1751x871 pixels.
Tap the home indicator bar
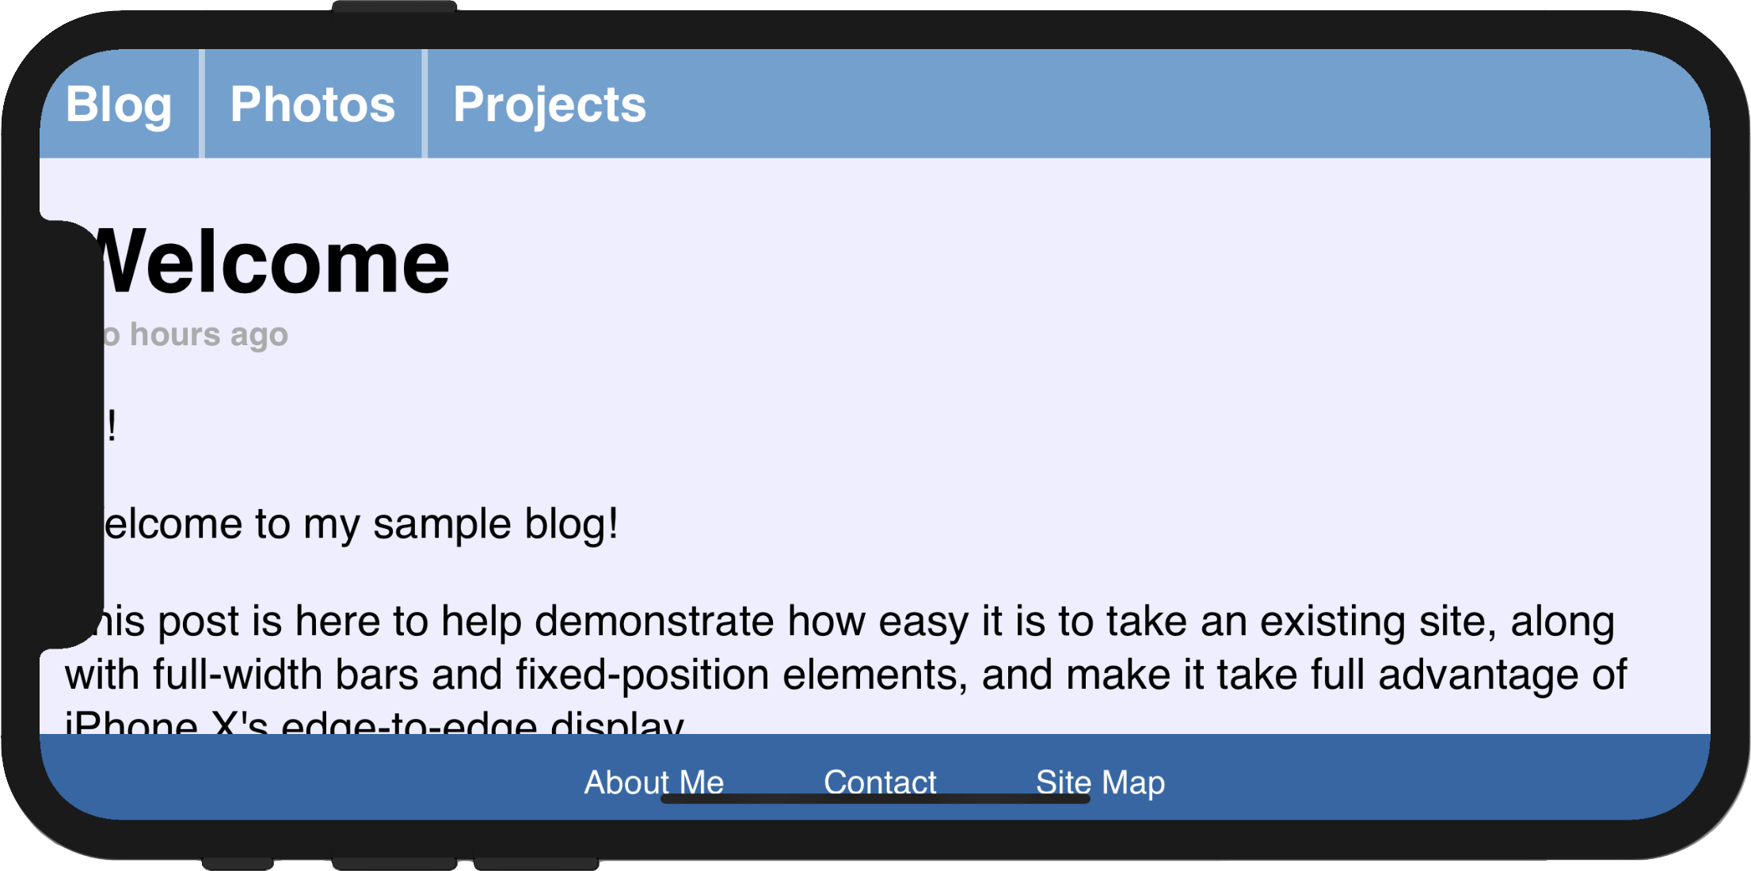point(875,799)
